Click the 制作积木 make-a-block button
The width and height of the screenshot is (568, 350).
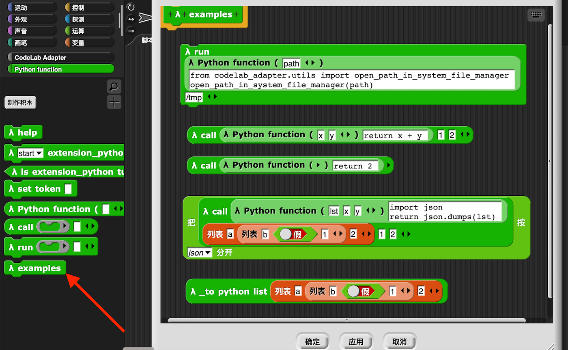pyautogui.click(x=20, y=102)
